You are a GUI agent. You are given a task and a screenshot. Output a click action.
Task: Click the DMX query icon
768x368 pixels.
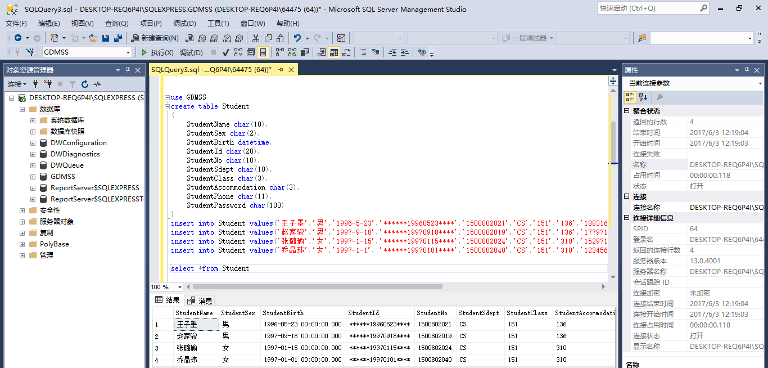[214, 38]
